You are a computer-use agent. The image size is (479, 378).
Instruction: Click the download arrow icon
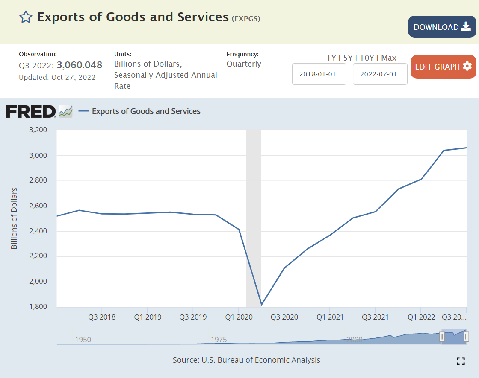pyautogui.click(x=466, y=27)
